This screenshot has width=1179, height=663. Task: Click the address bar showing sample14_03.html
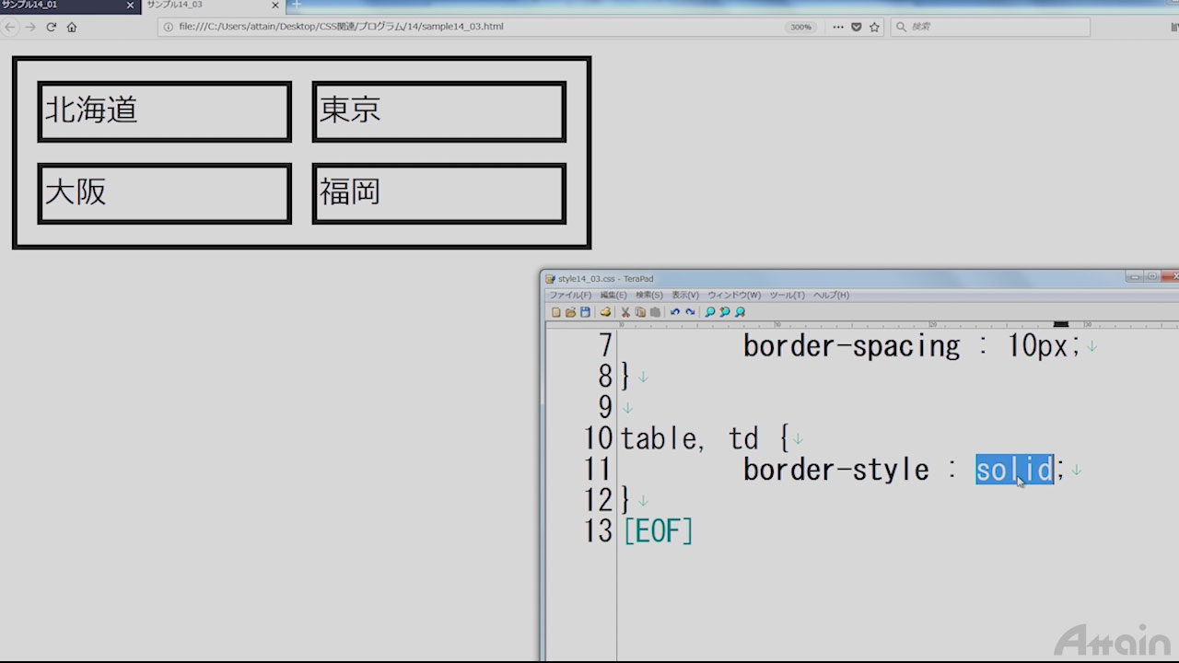pos(461,27)
